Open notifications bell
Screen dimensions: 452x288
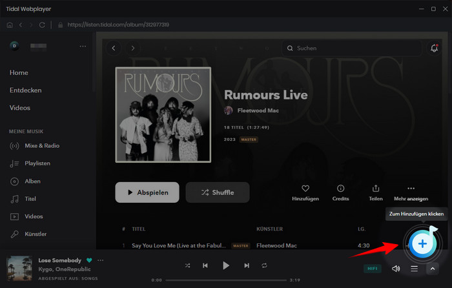pyautogui.click(x=434, y=48)
